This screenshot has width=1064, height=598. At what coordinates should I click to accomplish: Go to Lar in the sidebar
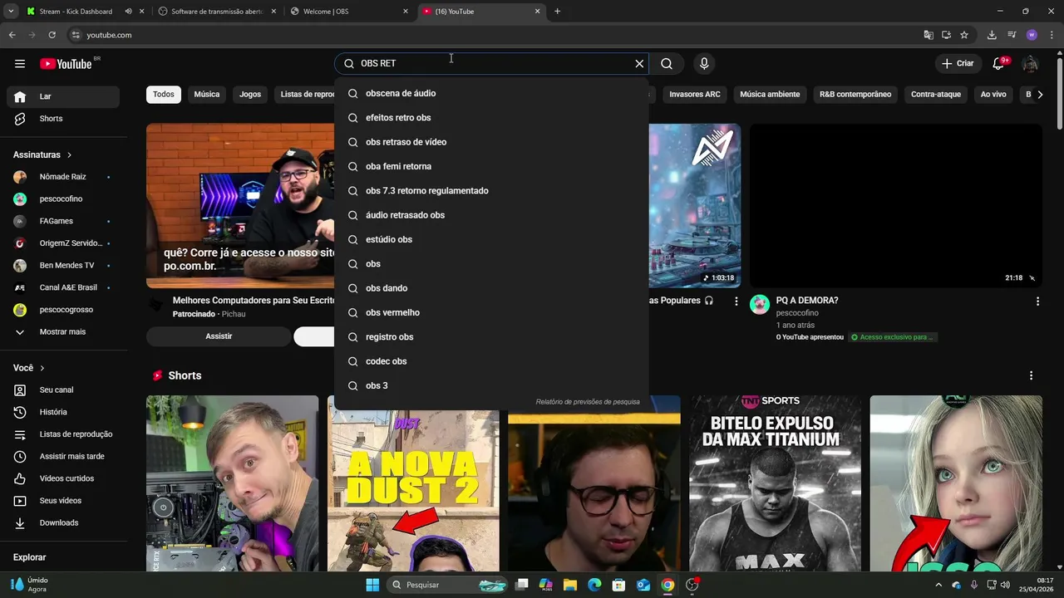[63, 96]
